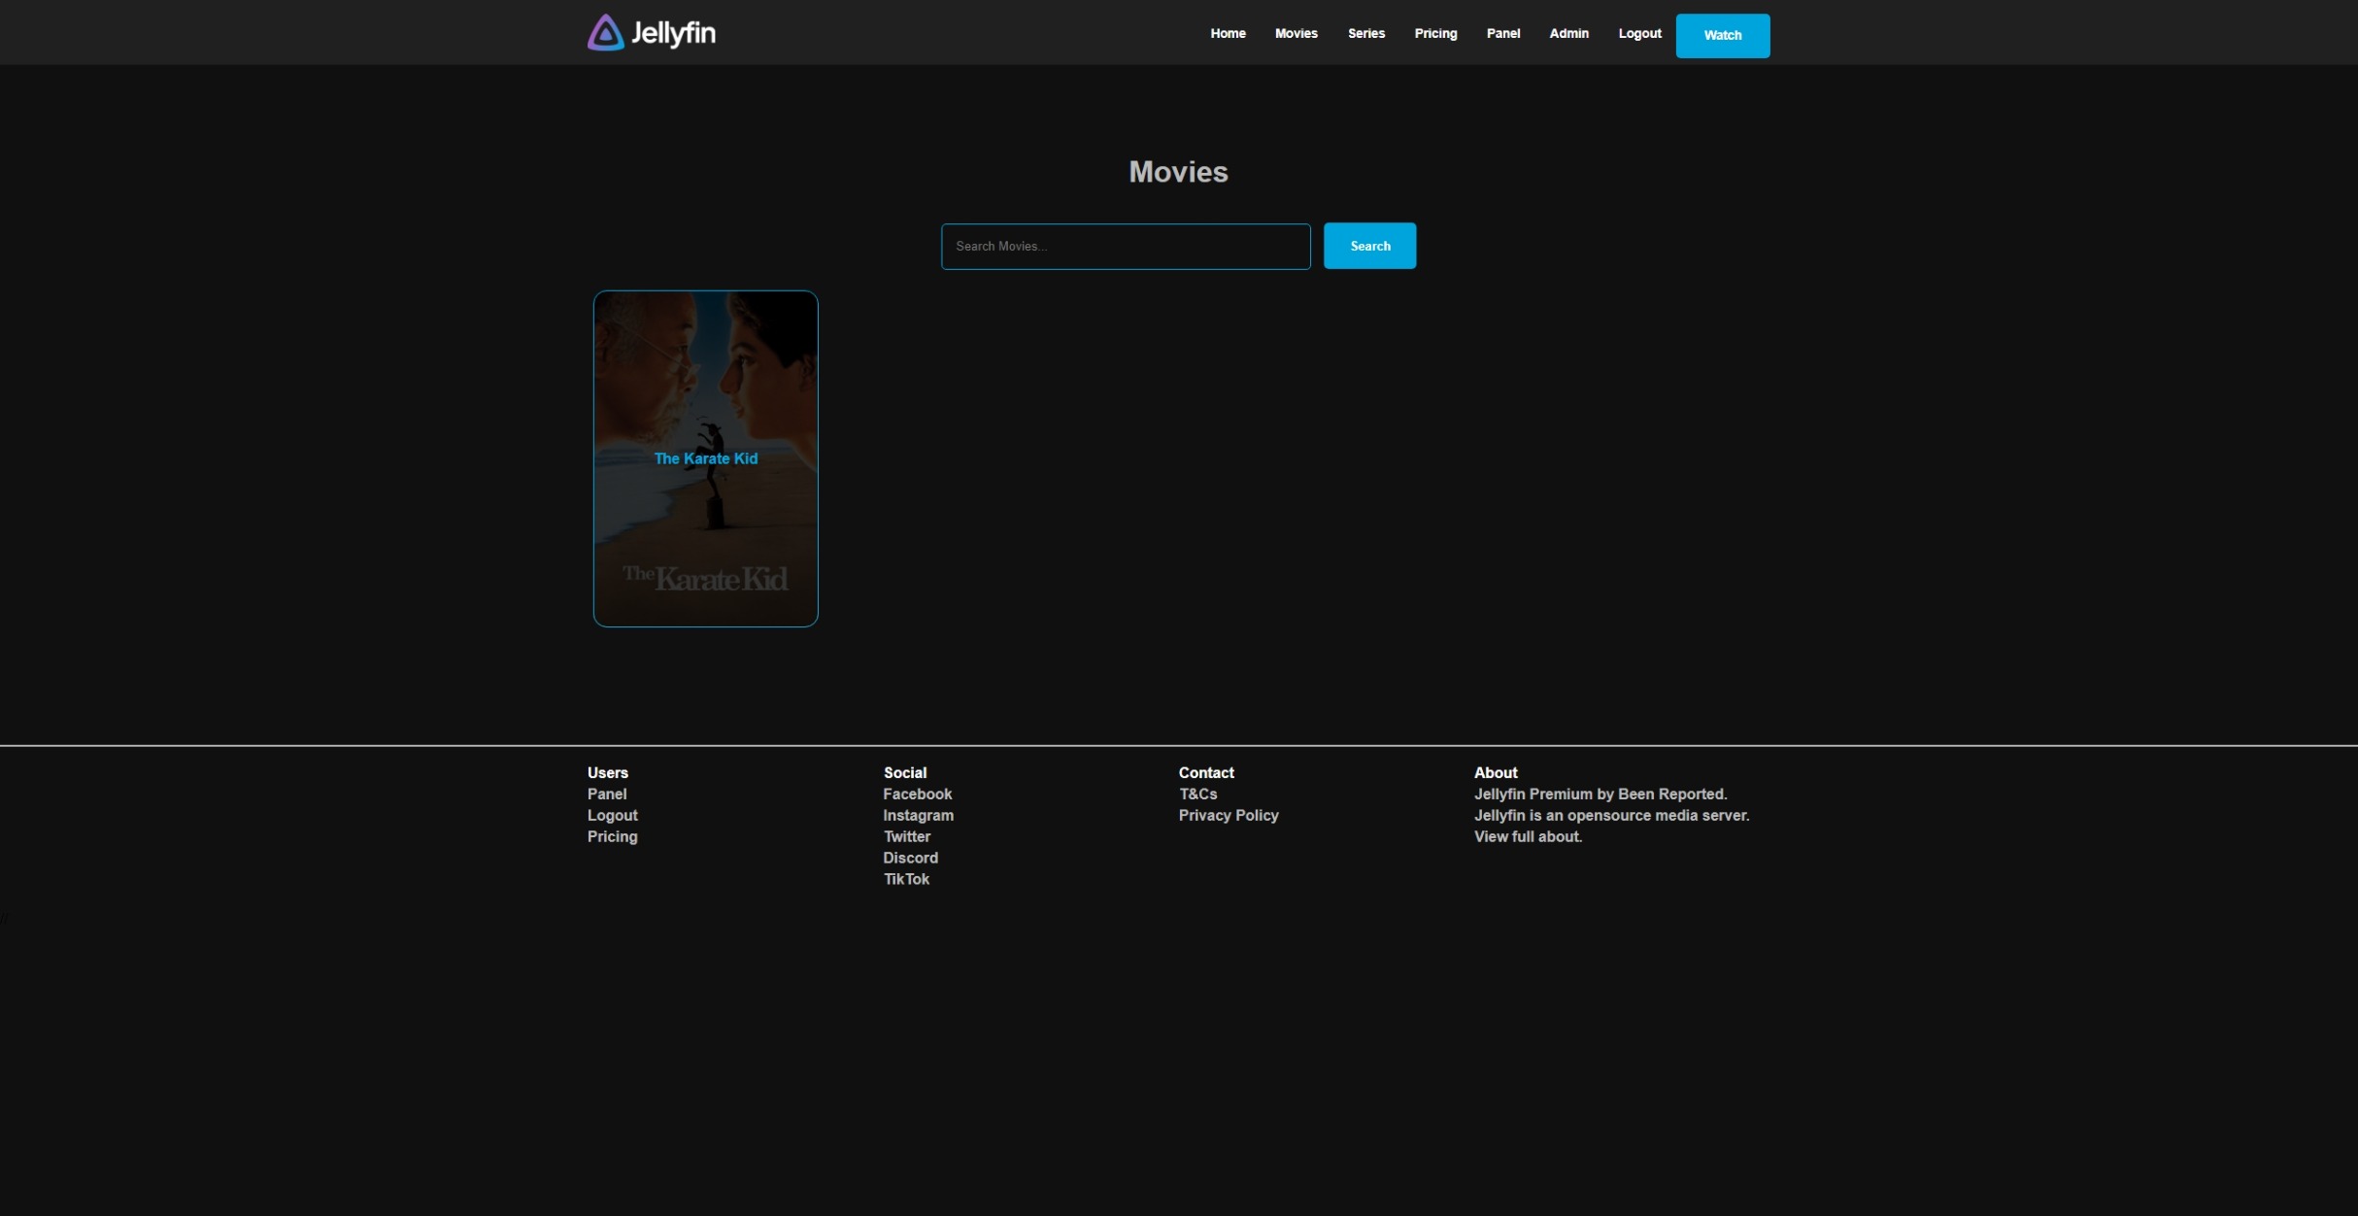
Task: Open Privacy Policy in the footer
Action: [x=1228, y=816]
